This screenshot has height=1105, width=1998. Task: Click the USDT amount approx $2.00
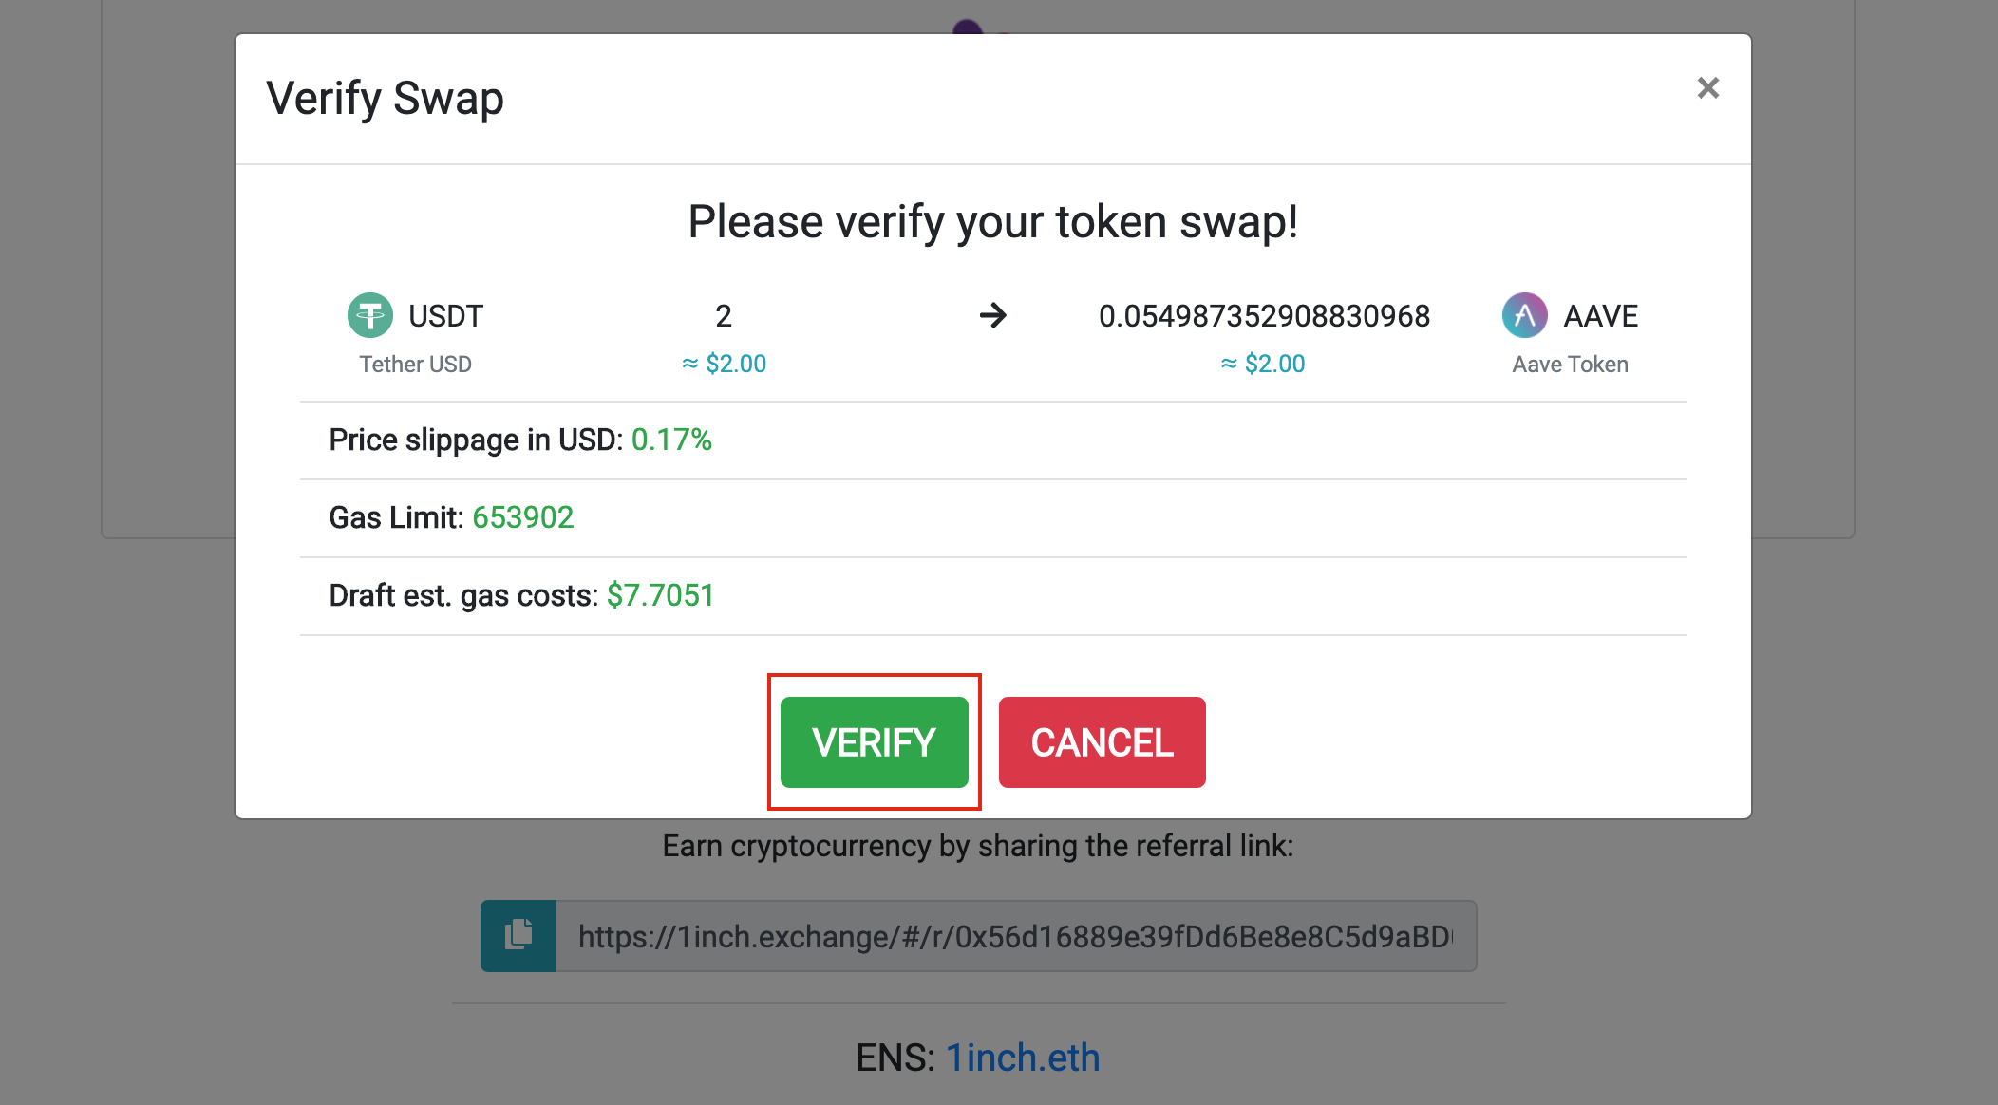click(x=724, y=364)
